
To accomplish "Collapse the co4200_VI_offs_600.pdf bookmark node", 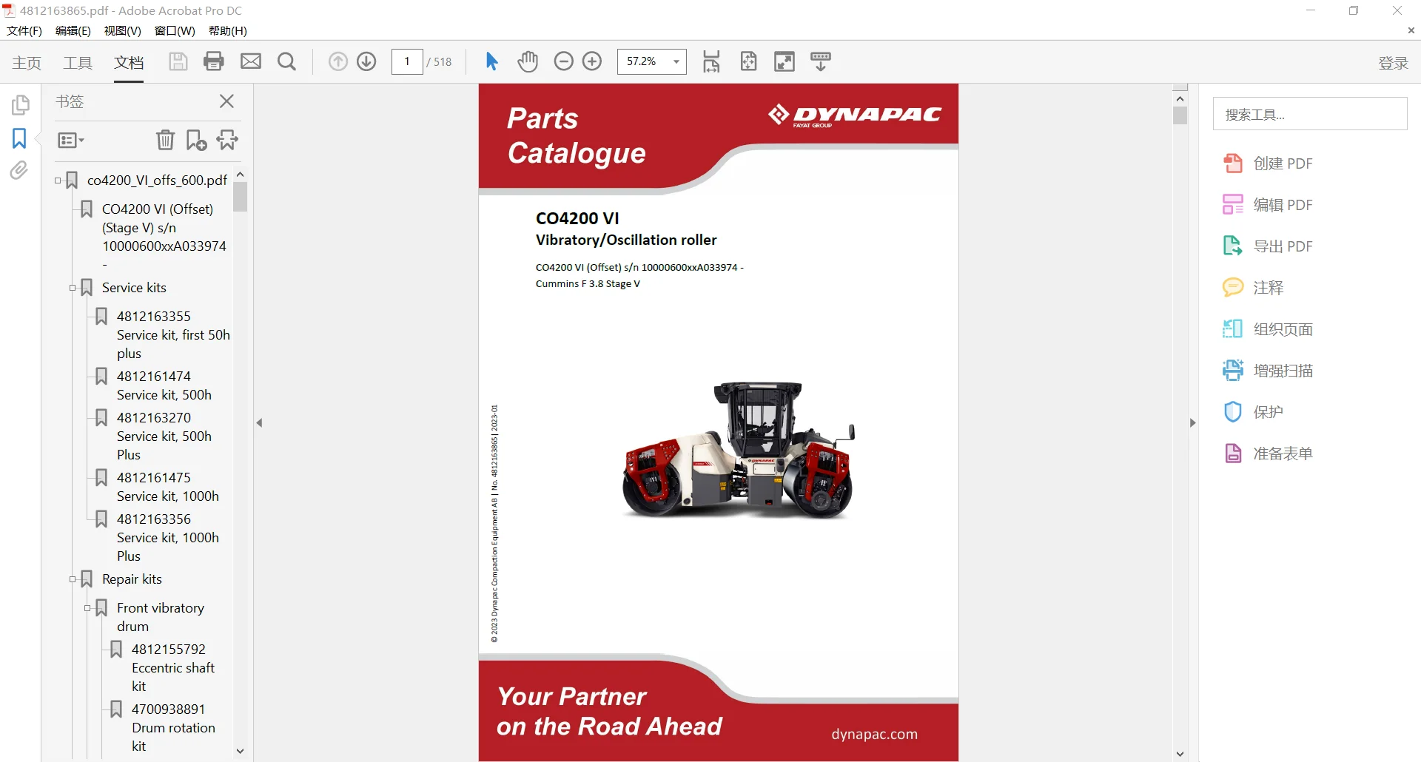I will 58,181.
